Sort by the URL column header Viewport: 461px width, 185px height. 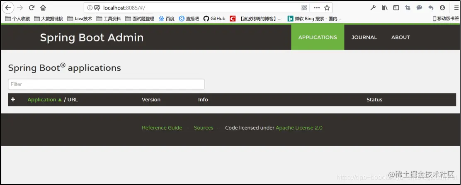coord(73,100)
